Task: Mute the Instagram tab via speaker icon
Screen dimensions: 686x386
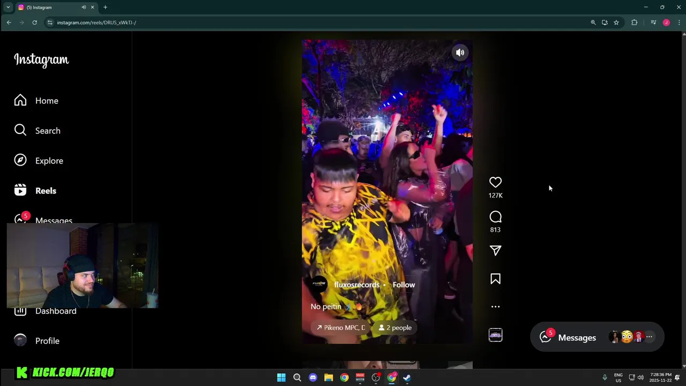Action: coord(84,8)
